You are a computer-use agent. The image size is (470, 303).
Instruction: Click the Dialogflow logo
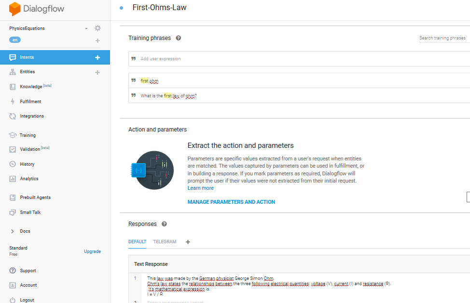[x=37, y=9]
